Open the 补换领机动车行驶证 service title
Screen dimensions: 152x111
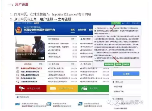coord(92,104)
